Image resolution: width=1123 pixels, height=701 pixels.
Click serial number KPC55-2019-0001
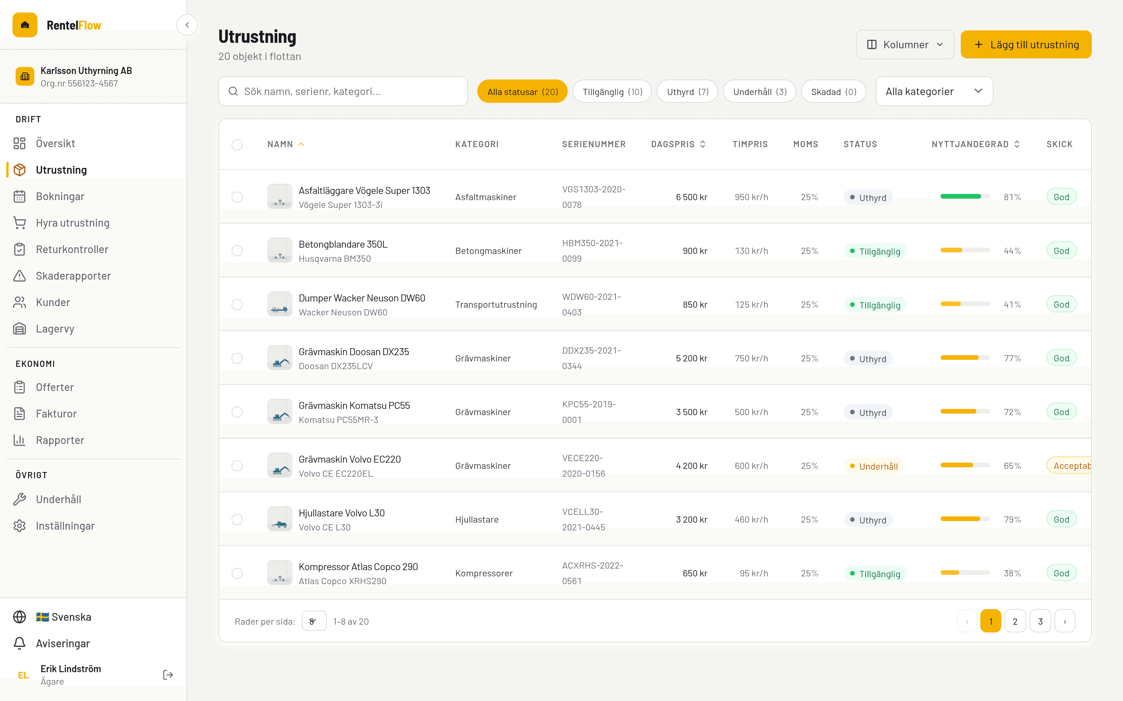point(589,412)
